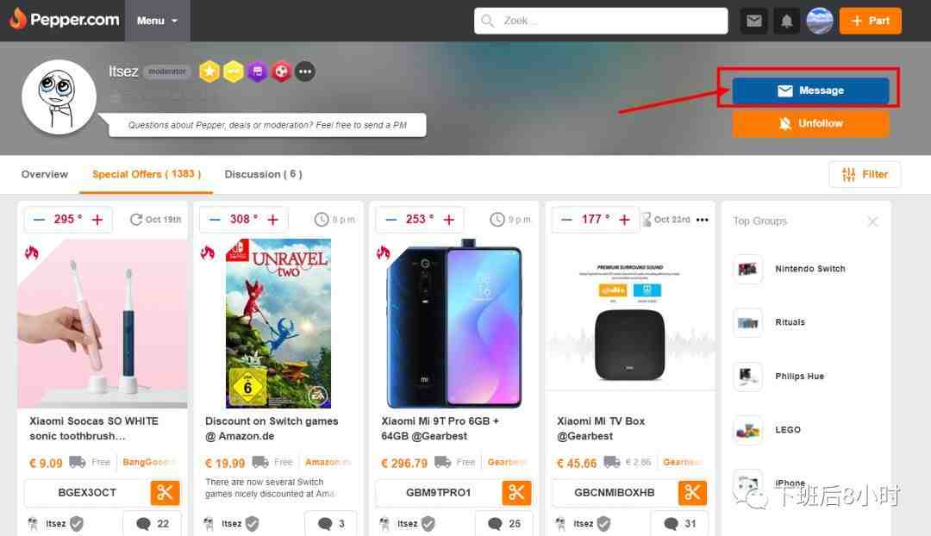Viewport: 931px width, 536px height.
Task: Switch to the Discussion (6) tab
Action: pyautogui.click(x=263, y=175)
